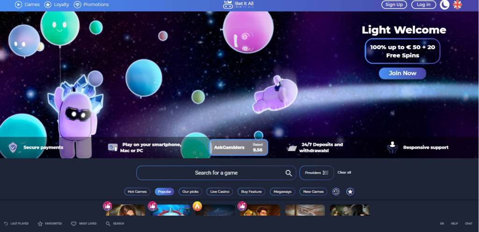Click the Sign Up button
Viewport: 479px width, 232px height.
tap(394, 5)
